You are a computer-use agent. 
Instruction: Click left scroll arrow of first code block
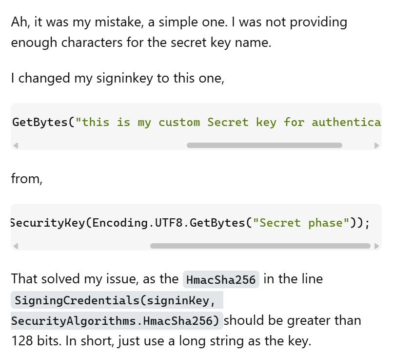coord(16,146)
